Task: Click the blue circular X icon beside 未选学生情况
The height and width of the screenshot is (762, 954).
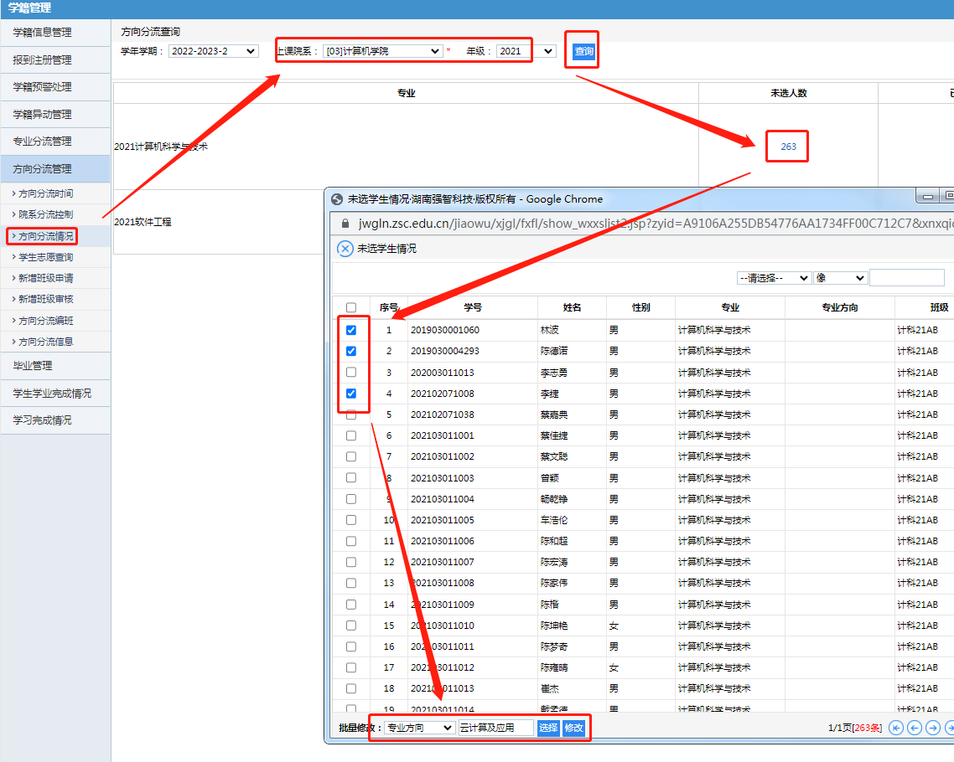Action: coord(345,249)
